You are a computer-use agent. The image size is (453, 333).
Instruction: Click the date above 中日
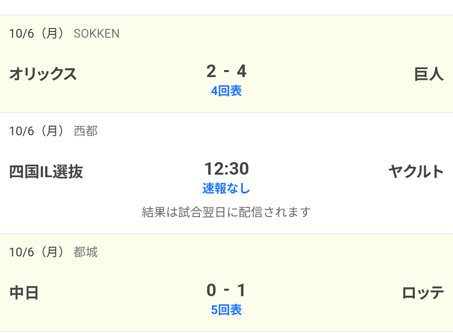[x=36, y=252]
